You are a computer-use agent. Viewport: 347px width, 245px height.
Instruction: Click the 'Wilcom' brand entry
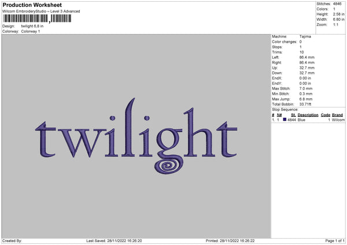tap(338, 120)
